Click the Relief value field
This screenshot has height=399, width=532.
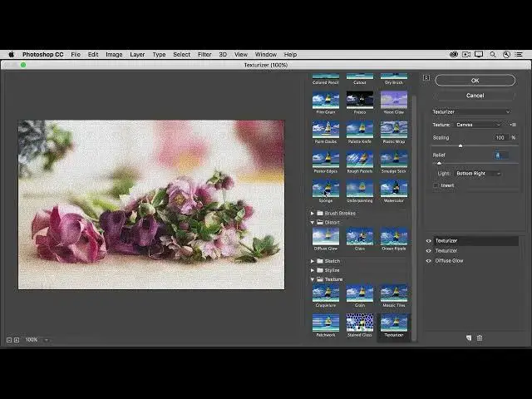(500, 155)
